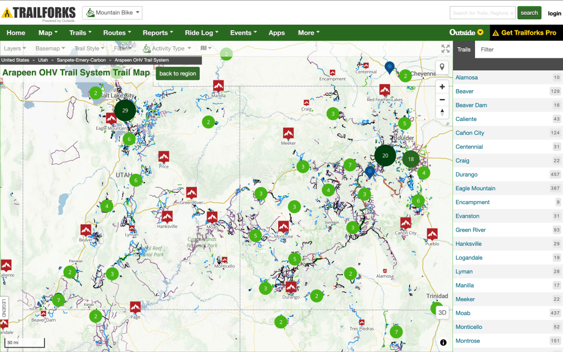
Task: Click the Moab region marker icon
Action: coord(212,217)
